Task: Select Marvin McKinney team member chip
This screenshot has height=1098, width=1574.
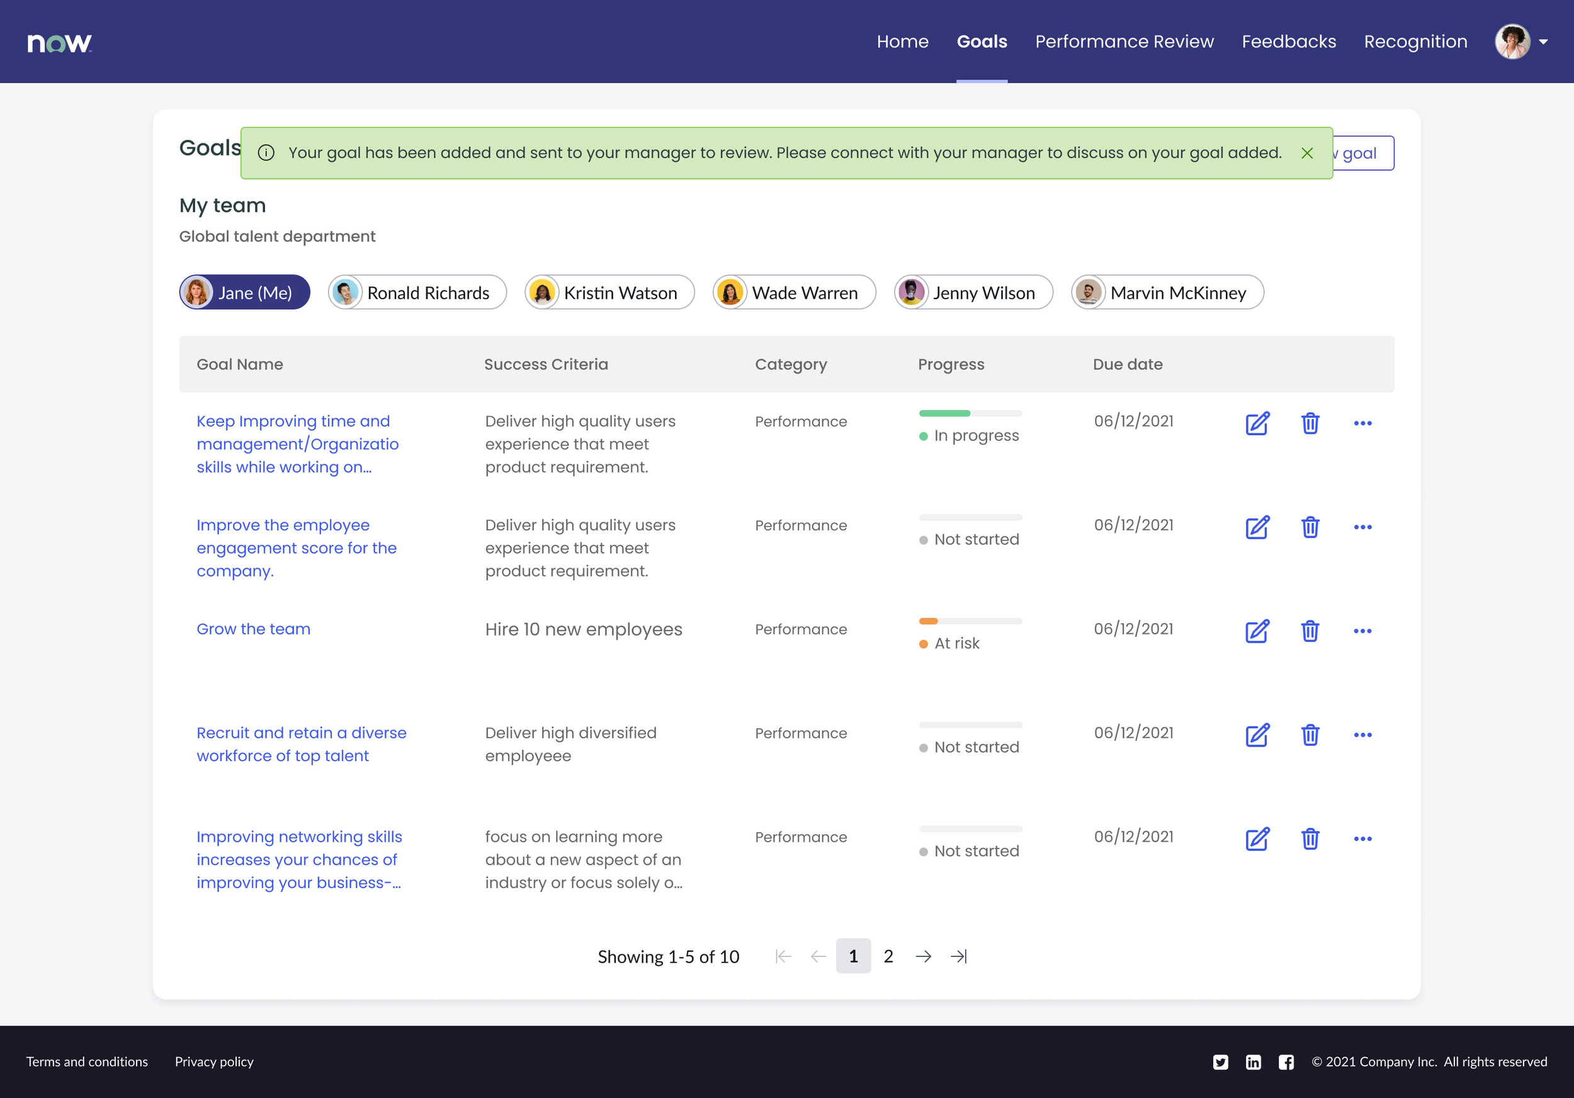Action: click(x=1167, y=293)
